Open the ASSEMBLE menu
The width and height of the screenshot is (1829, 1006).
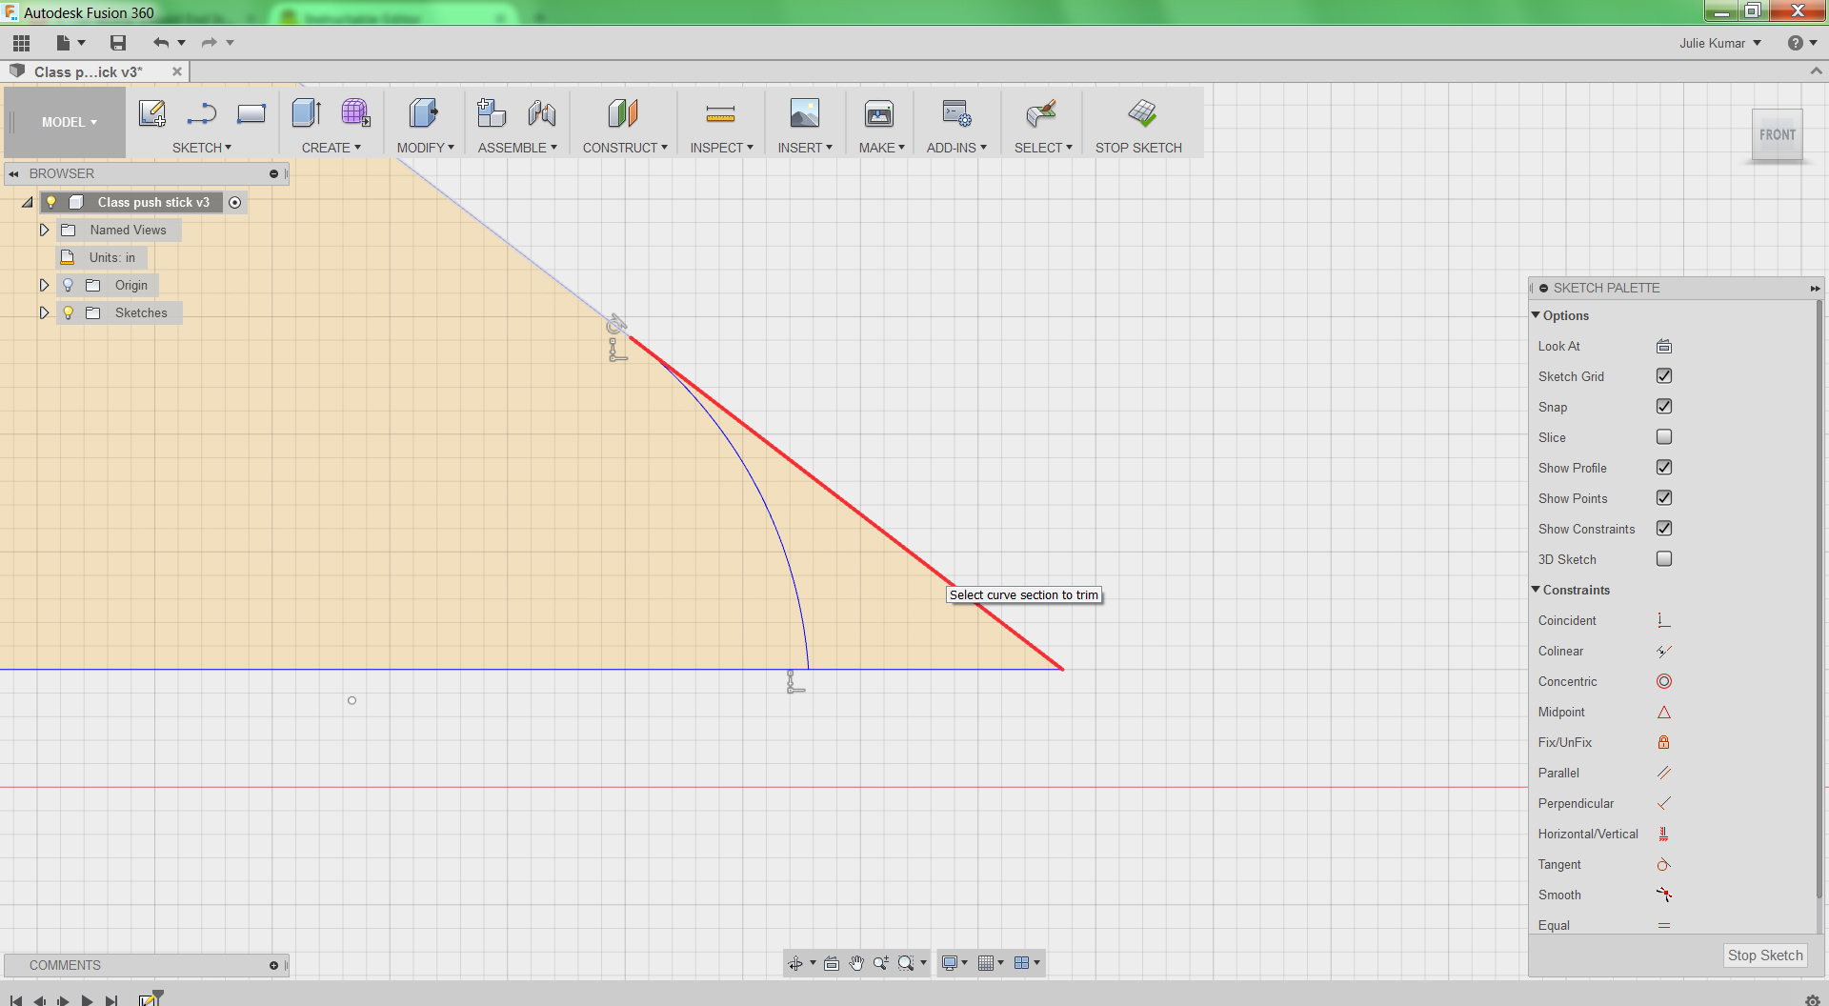(517, 148)
